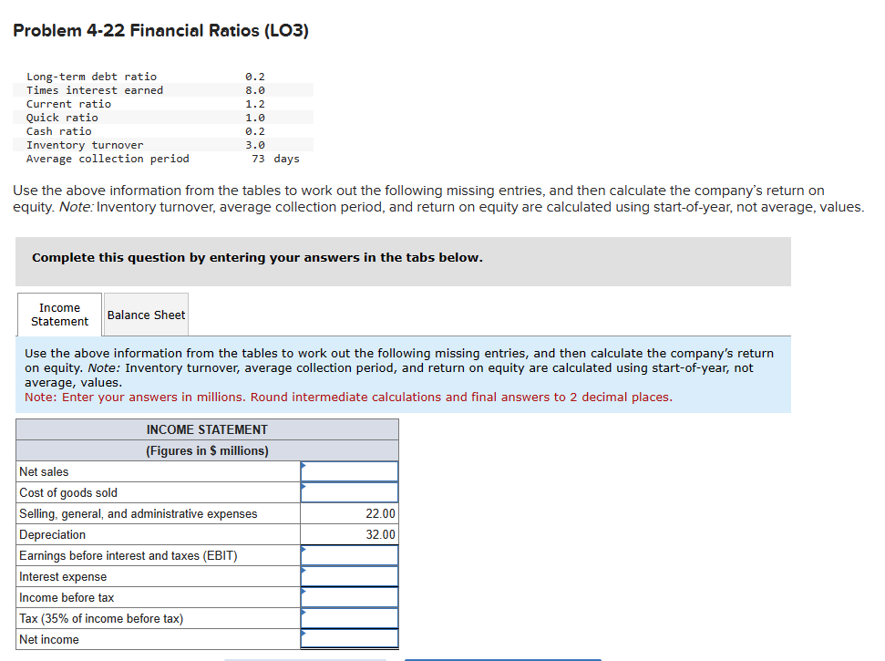
Task: Click the hint marker on EBIT cell
Action: coord(304,551)
